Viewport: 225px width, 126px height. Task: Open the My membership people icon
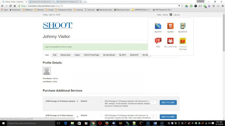[x=170, y=41]
